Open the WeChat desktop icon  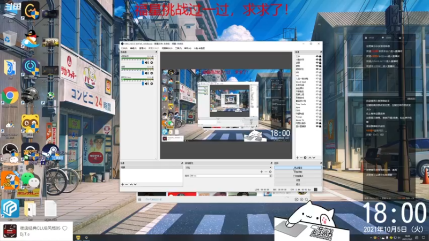[30, 180]
